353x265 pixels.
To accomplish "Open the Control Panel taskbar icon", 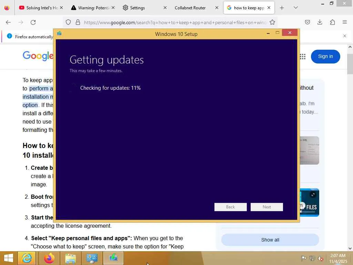I will [92, 258].
